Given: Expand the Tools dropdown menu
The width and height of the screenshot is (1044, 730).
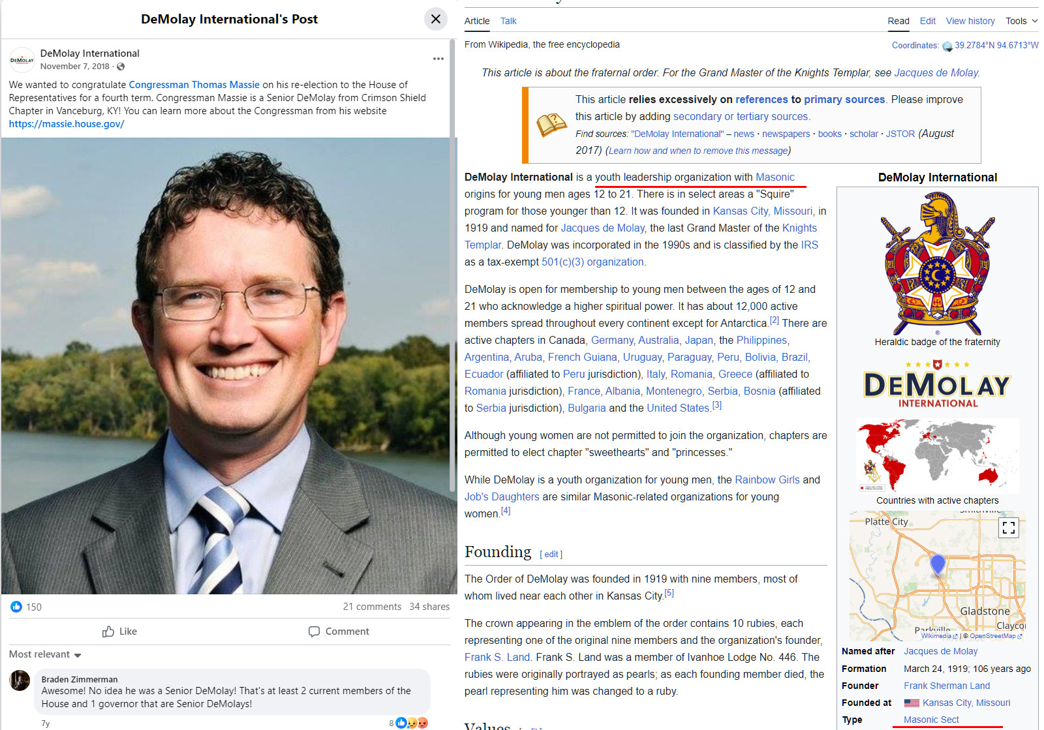Looking at the screenshot, I should (1021, 21).
